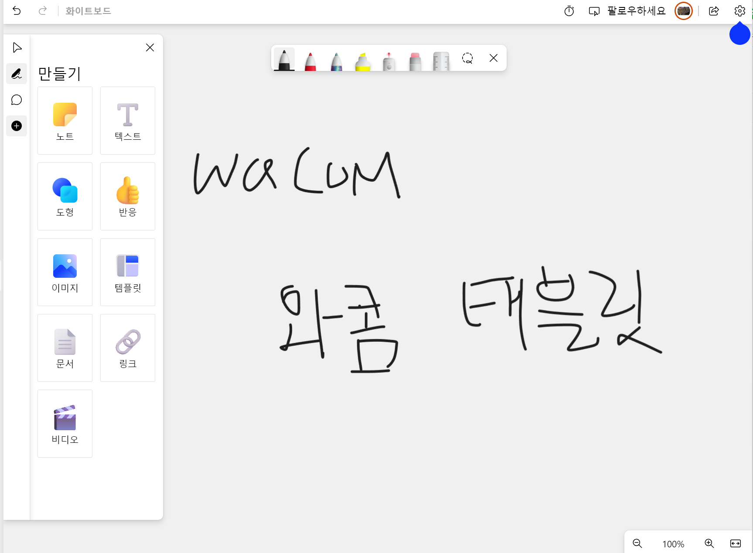The width and height of the screenshot is (753, 553).
Task: Select the black pen
Action: [x=284, y=60]
